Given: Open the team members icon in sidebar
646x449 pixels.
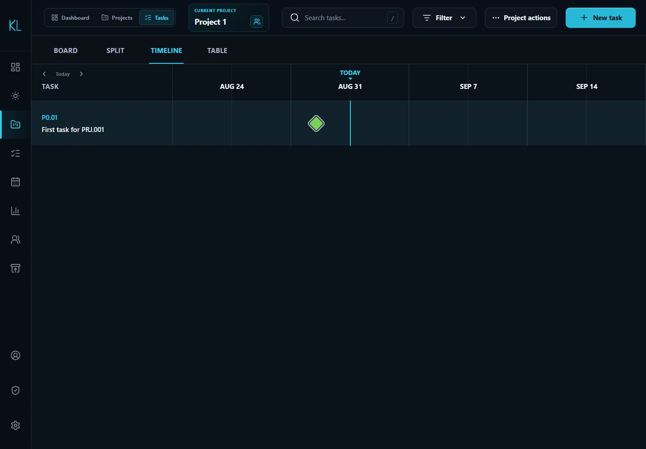Looking at the screenshot, I should (x=15, y=239).
